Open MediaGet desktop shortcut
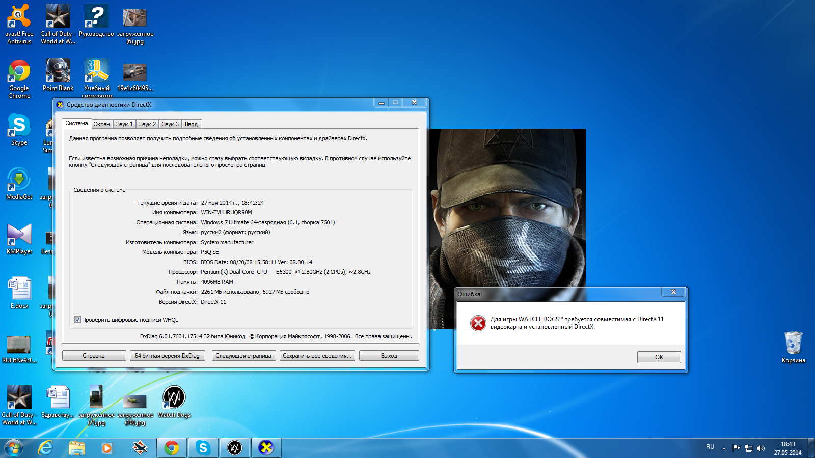815x458 pixels. (x=19, y=184)
